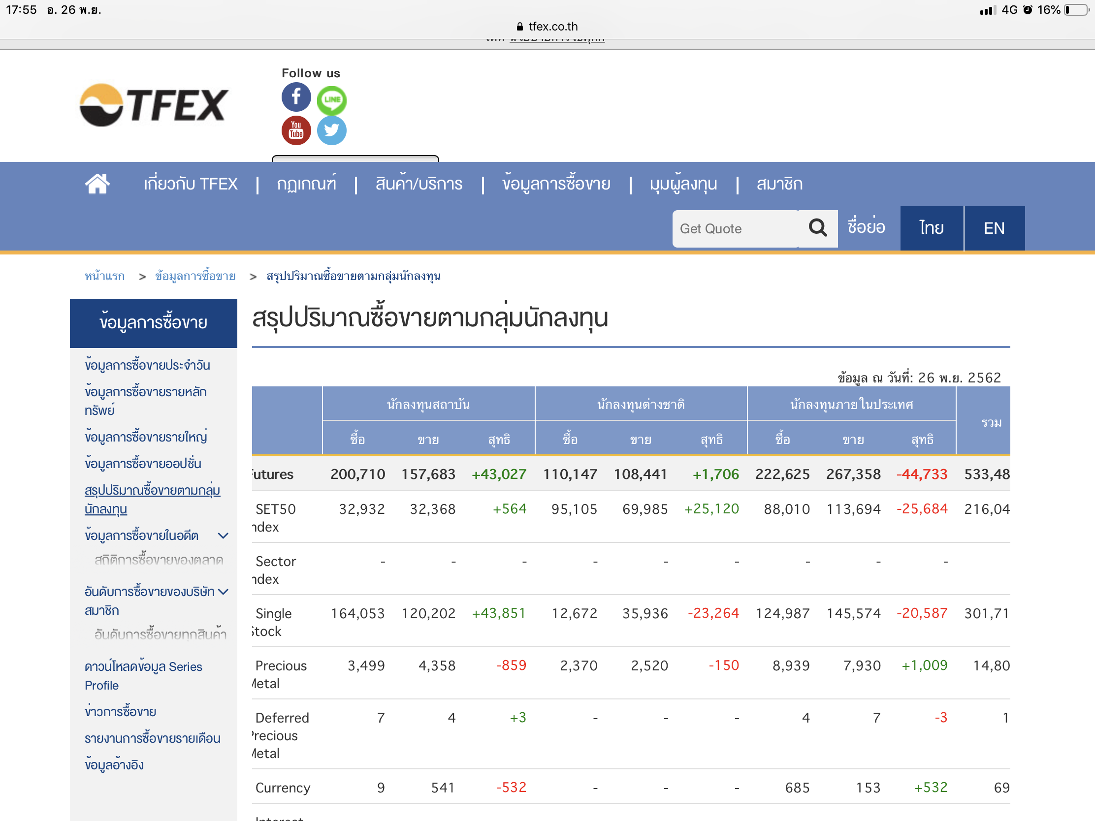
Task: Expand อันดับการซื้อขายของบริษัทสมาชิก chevron
Action: (x=223, y=592)
